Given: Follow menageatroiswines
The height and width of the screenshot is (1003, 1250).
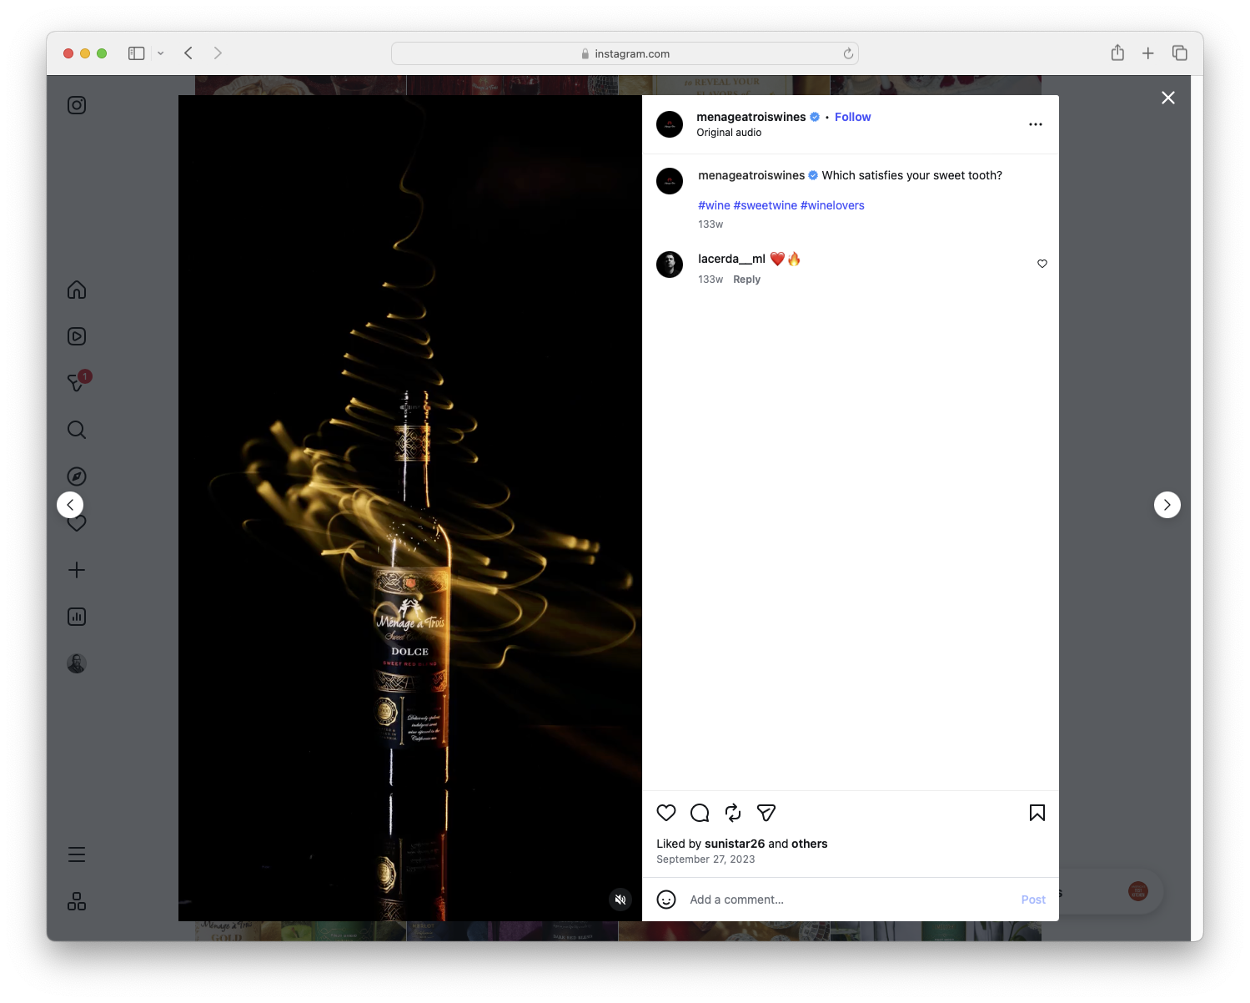Looking at the screenshot, I should pos(852,117).
